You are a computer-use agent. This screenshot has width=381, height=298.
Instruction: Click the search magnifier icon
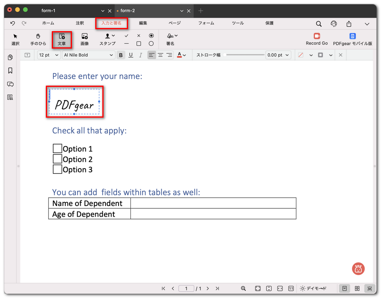[x=319, y=24]
